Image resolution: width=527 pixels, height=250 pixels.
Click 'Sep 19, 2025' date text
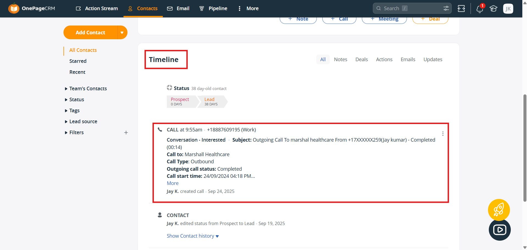(272, 224)
